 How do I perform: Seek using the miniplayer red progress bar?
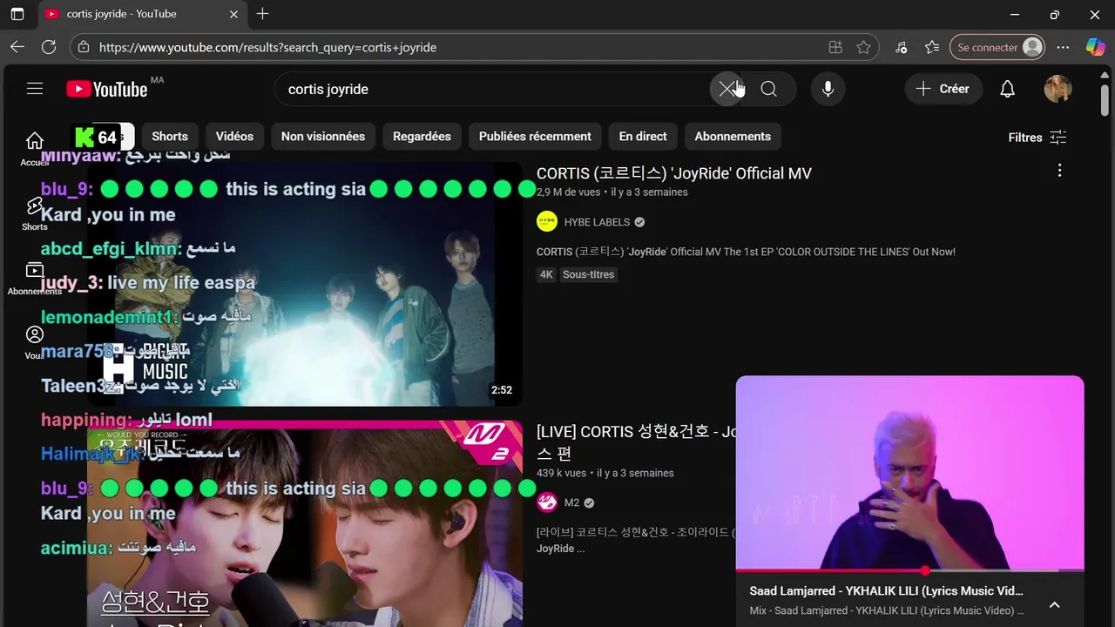tap(909, 571)
